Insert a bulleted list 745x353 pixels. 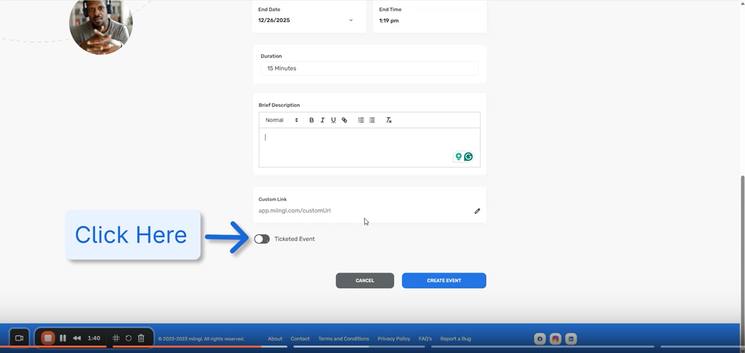tap(372, 120)
